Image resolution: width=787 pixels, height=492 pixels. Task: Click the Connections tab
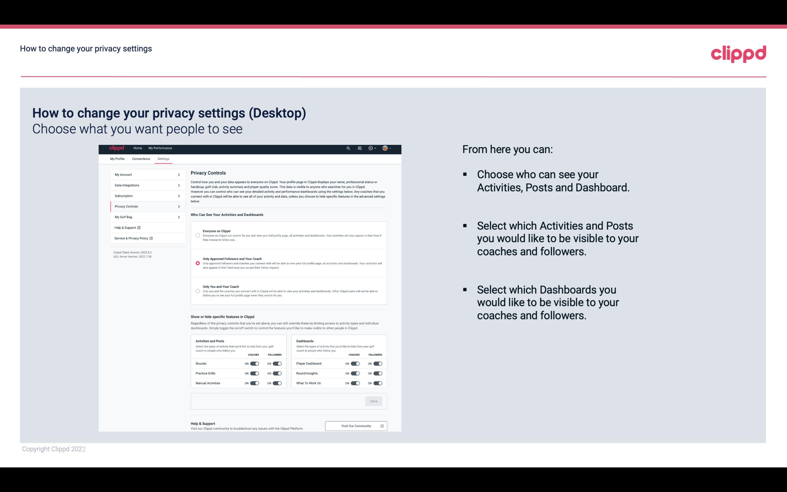(x=141, y=159)
